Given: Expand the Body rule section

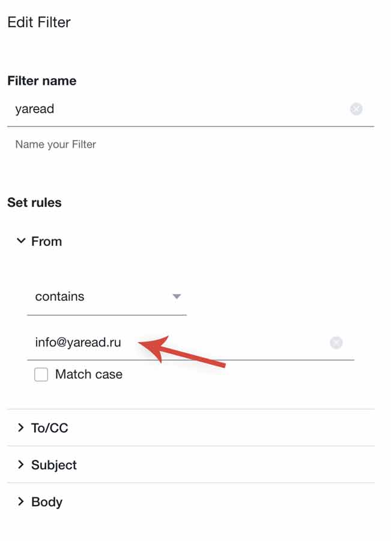Looking at the screenshot, I should coord(47,501).
